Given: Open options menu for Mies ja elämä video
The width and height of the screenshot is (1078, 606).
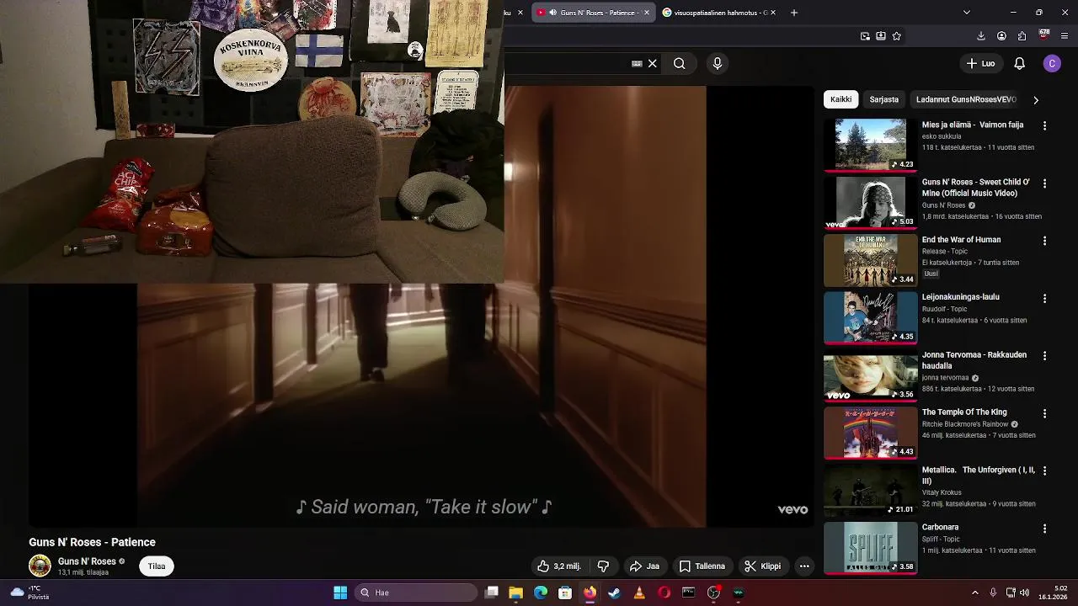Looking at the screenshot, I should (x=1044, y=125).
